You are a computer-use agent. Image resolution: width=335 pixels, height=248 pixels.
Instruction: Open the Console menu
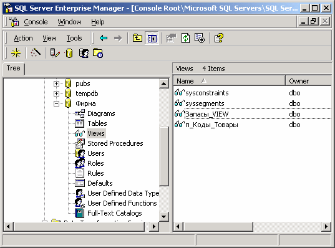pos(36,22)
